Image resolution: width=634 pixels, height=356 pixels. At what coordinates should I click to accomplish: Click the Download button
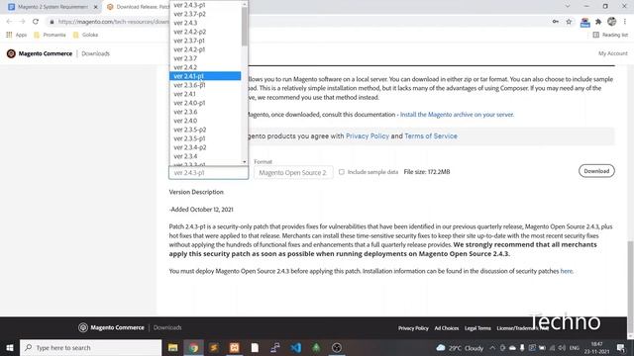(596, 171)
